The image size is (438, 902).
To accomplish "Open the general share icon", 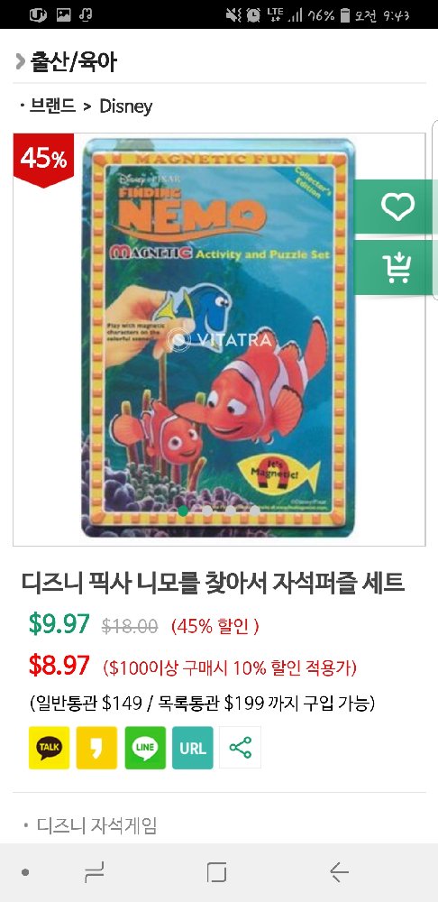I will click(241, 747).
